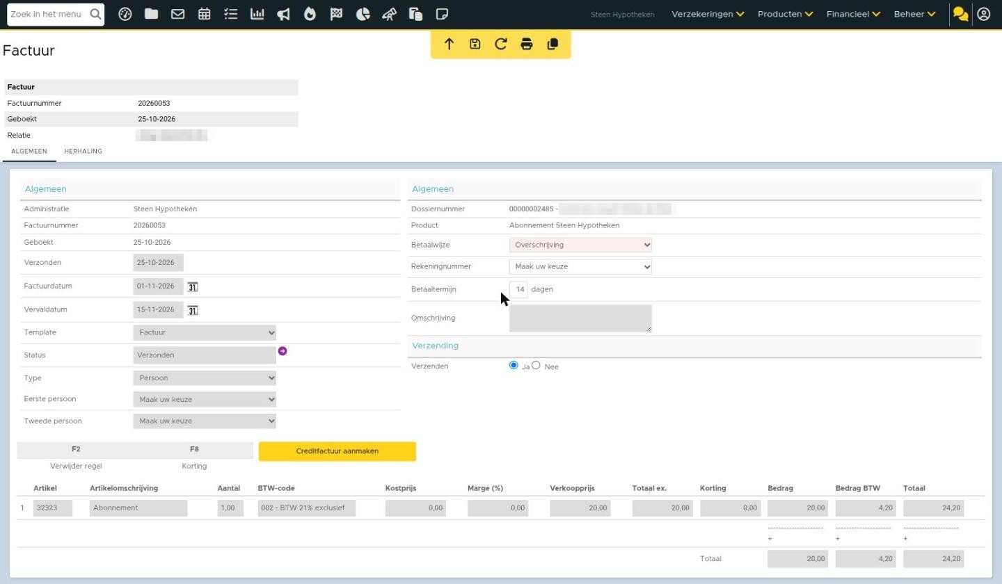Open the Type dropdown

(205, 378)
